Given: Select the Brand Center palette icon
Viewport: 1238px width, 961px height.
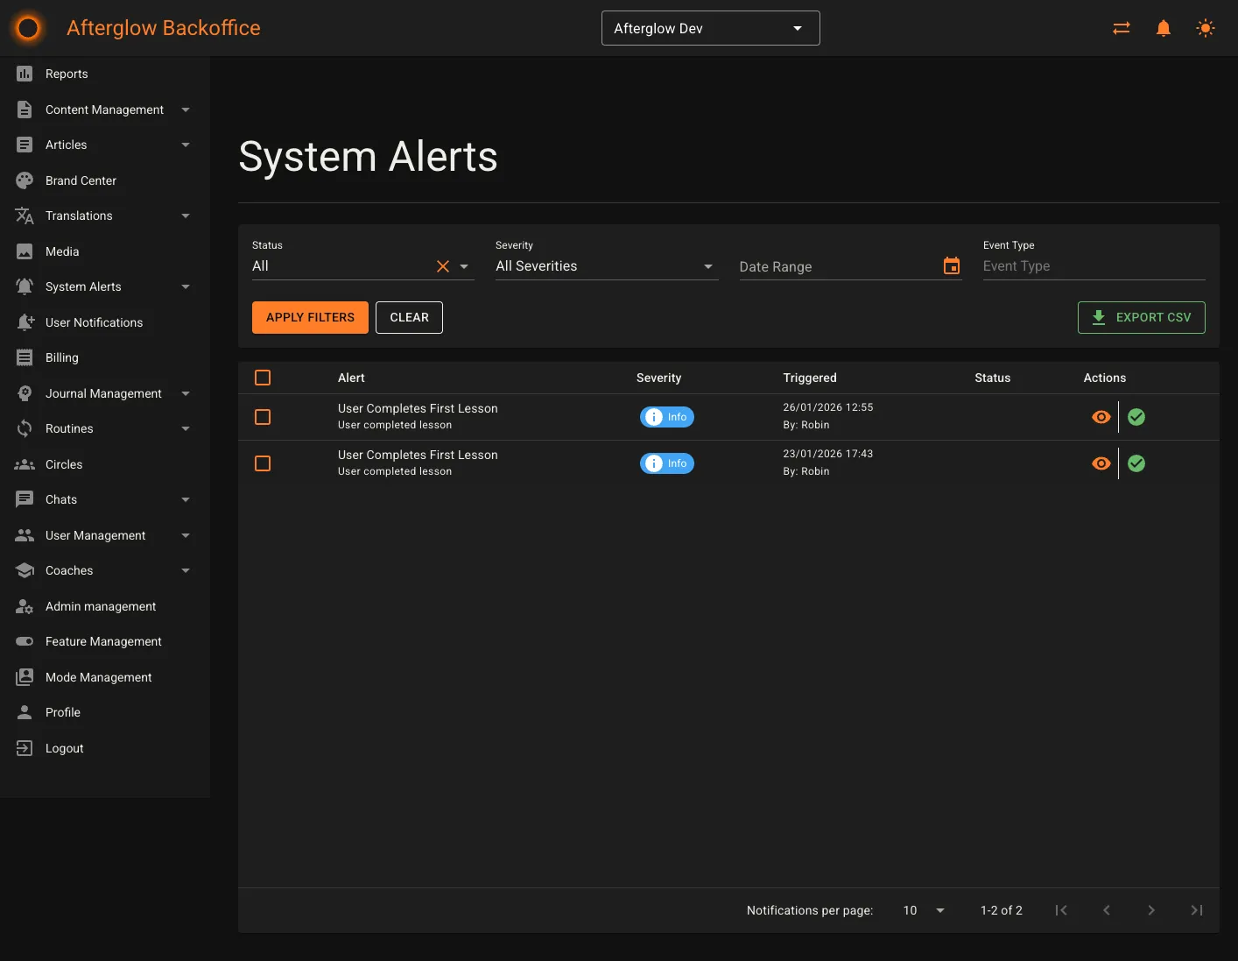Looking at the screenshot, I should coord(25,180).
